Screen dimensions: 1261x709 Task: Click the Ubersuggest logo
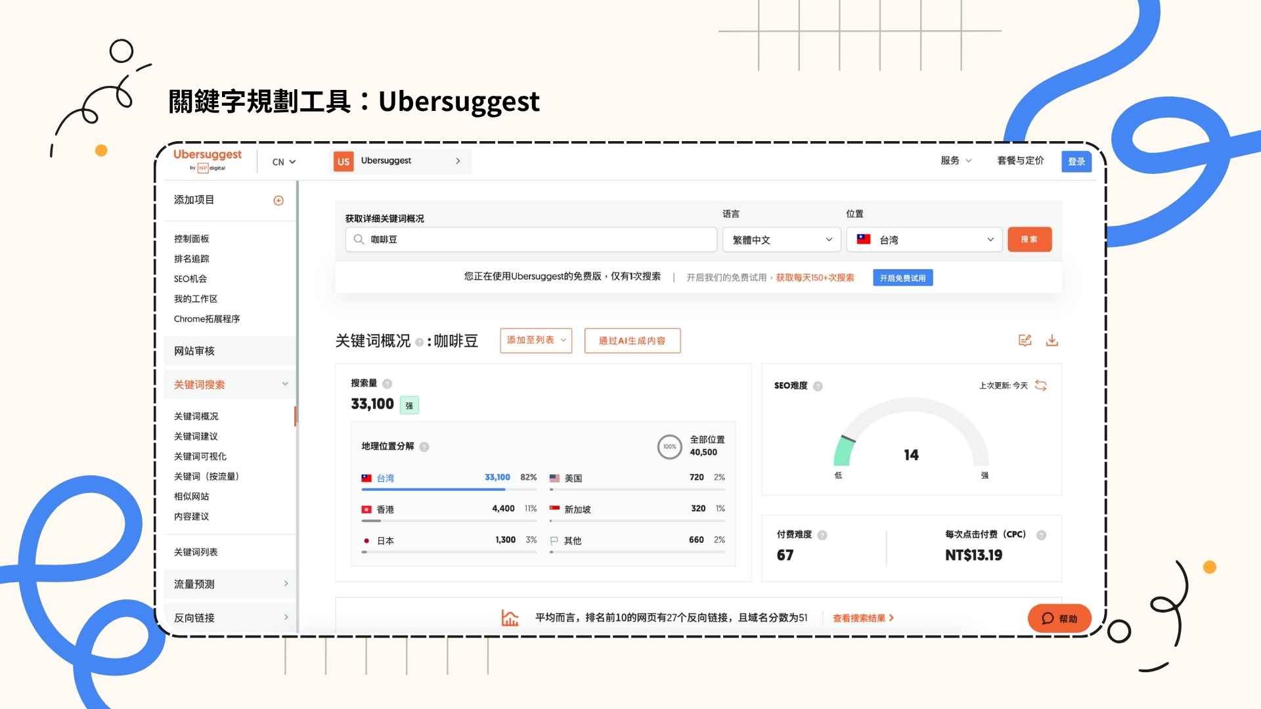[207, 160]
